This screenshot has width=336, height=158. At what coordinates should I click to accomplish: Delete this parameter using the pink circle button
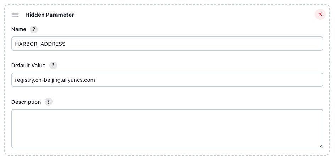320,14
